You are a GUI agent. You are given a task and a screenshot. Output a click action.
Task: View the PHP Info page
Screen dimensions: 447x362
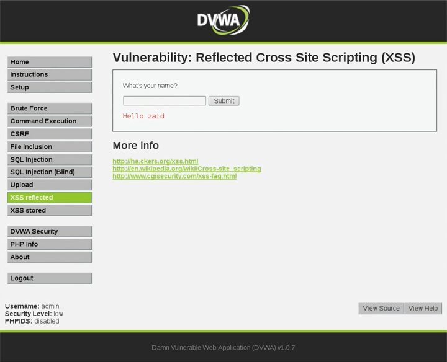[x=50, y=244]
